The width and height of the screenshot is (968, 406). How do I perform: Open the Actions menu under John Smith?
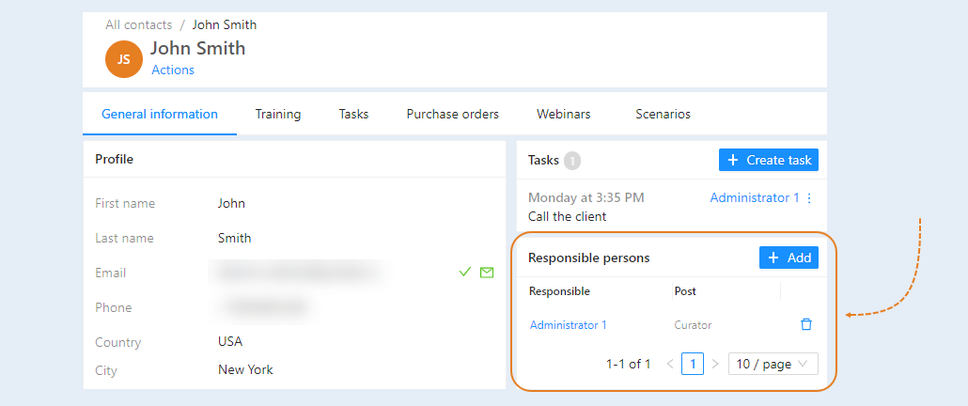pyautogui.click(x=173, y=70)
